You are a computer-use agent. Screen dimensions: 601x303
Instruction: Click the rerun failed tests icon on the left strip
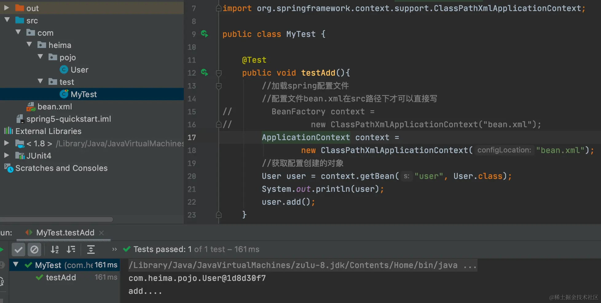(x=2, y=265)
